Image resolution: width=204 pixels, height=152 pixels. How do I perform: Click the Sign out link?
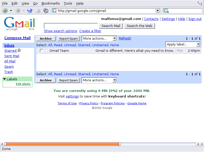tap(195, 19)
